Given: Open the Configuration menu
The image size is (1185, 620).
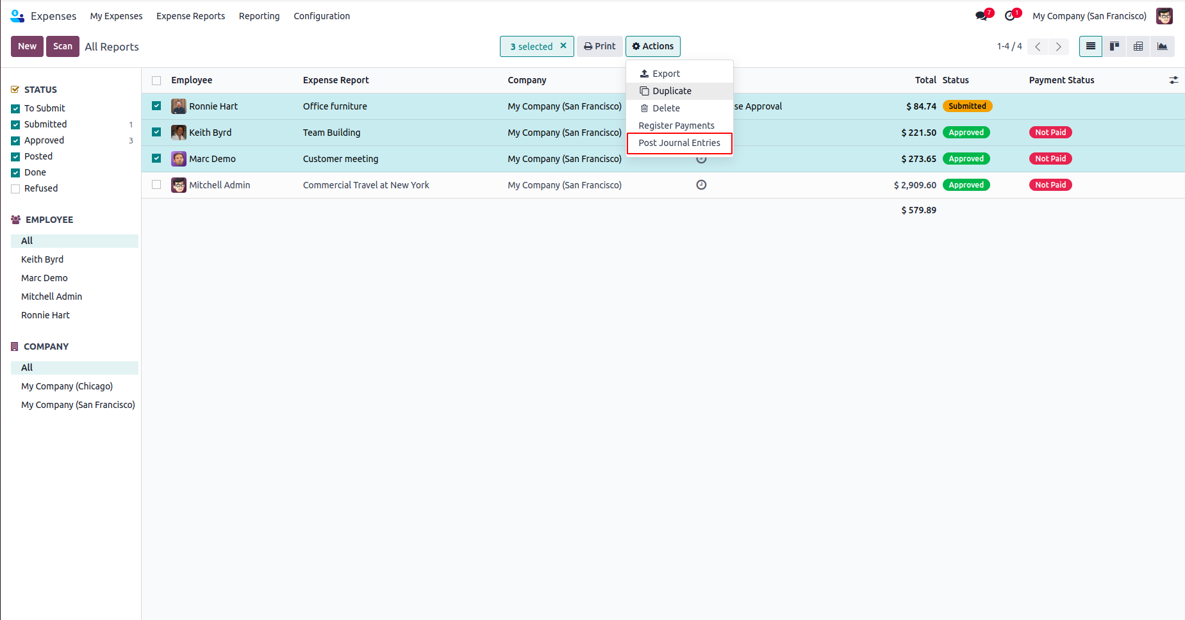Looking at the screenshot, I should pos(322,16).
